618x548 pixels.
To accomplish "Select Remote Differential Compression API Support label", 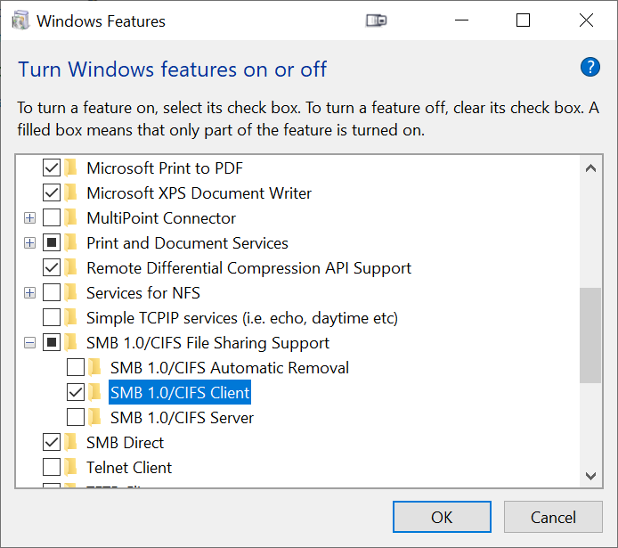I will point(248,268).
